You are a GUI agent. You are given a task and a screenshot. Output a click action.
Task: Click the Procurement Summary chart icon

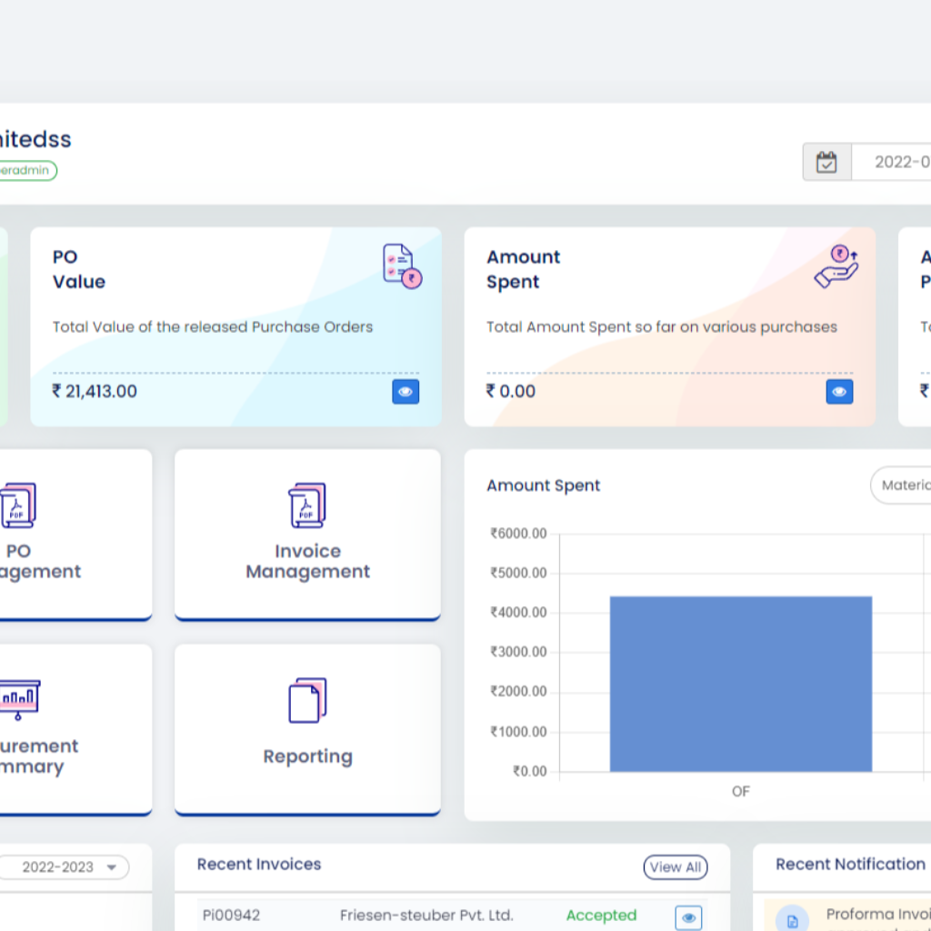point(20,699)
